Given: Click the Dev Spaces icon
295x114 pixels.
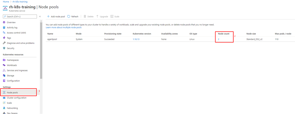Looking at the screenshot, I should [x=4, y=113].
